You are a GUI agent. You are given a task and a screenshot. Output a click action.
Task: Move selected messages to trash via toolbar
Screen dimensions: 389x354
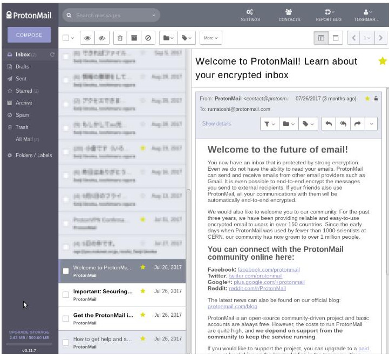tap(120, 38)
